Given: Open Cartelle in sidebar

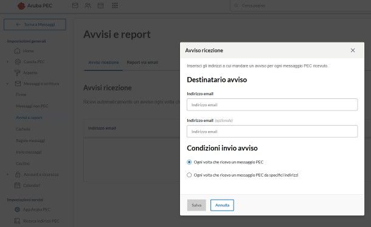Looking at the screenshot, I should pyautogui.click(x=23, y=129).
